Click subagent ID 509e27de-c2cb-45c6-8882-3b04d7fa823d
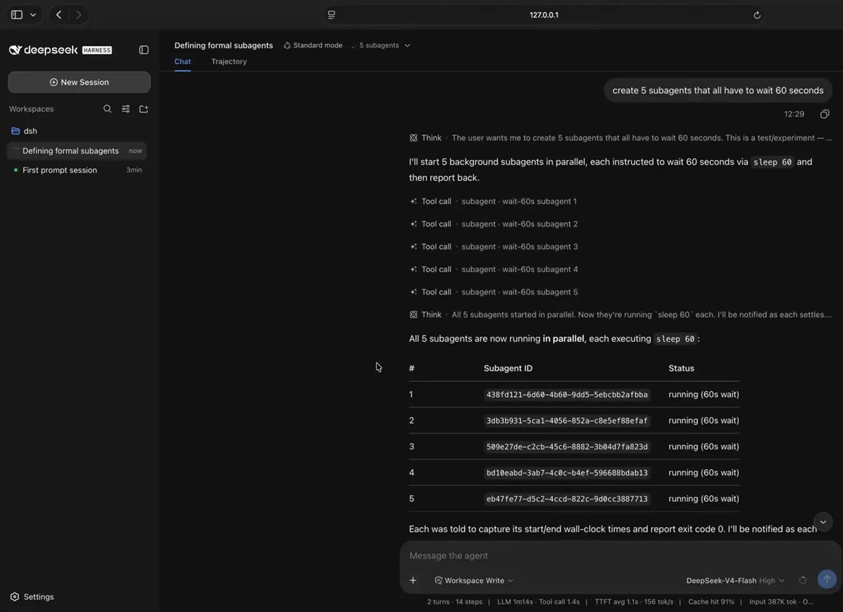Screen dimensions: 843x612 point(567,447)
